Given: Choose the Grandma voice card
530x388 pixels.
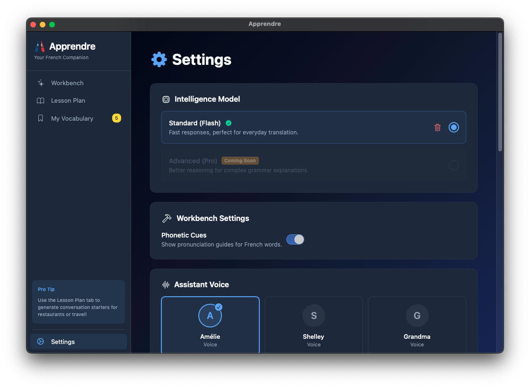Looking at the screenshot, I should 417,325.
